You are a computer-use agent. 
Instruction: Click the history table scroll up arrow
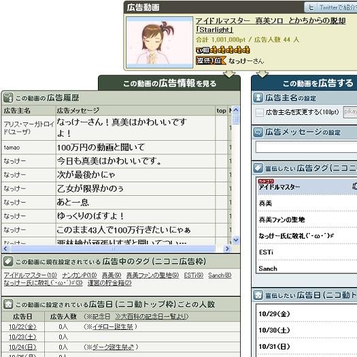tap(236, 110)
